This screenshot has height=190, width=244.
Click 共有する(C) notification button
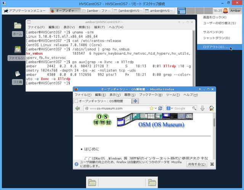pyautogui.click(x=197, y=164)
